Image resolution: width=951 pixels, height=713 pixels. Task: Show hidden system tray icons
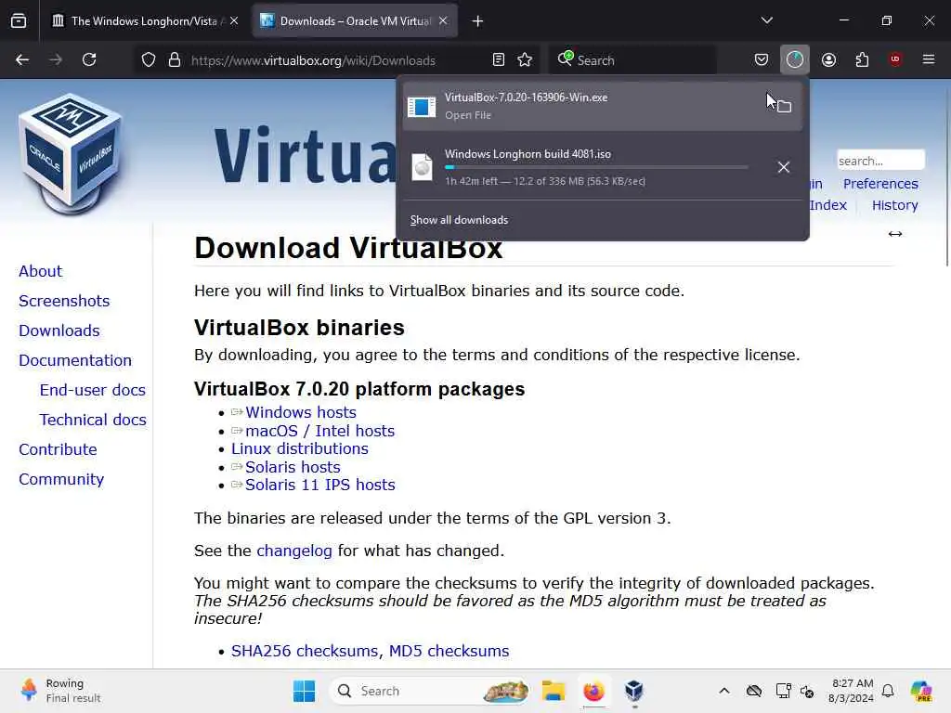coord(724,691)
